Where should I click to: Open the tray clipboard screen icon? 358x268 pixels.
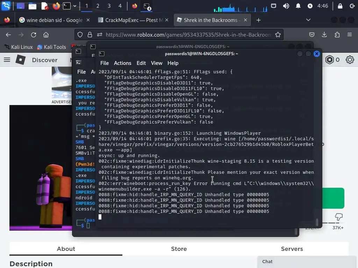(273, 6)
